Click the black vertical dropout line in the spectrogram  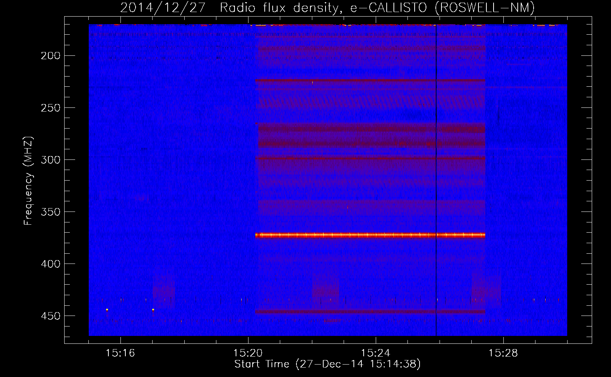(x=436, y=180)
